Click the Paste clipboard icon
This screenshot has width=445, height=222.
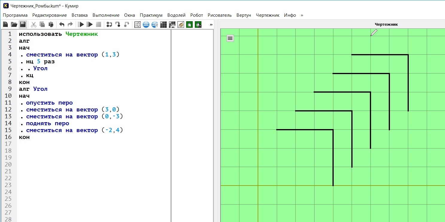tap(51, 25)
